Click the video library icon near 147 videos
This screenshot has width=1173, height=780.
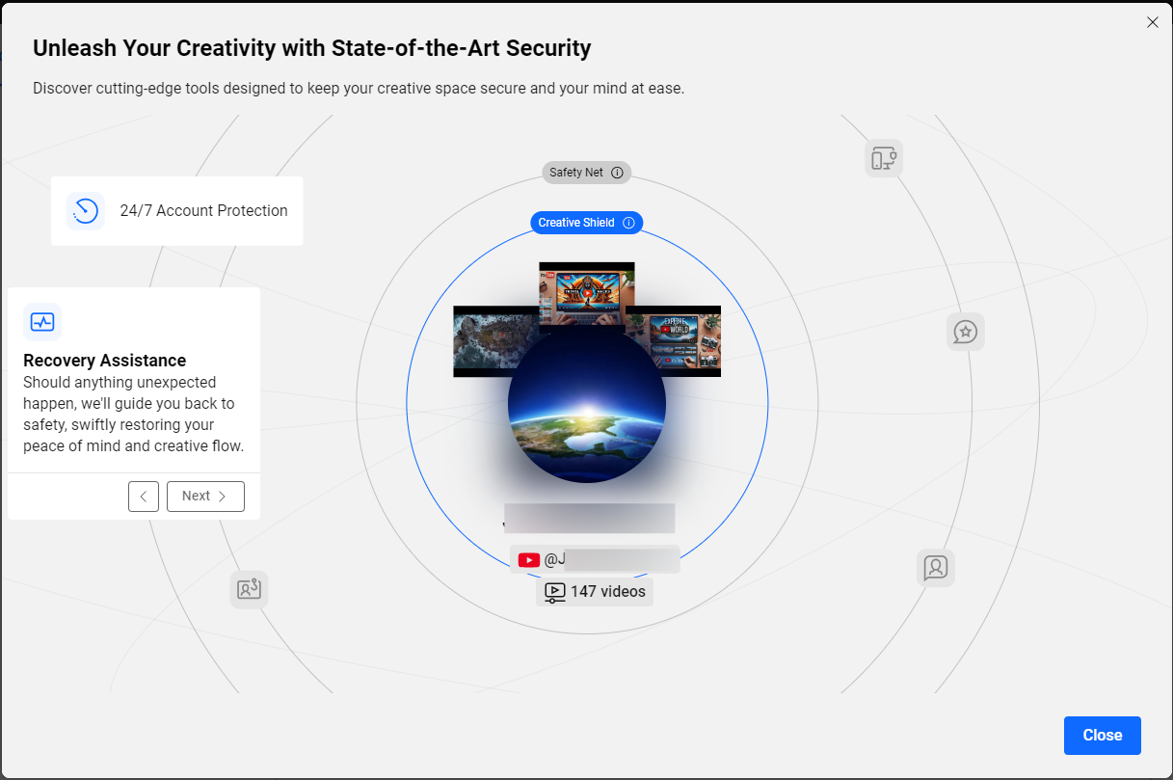point(554,592)
